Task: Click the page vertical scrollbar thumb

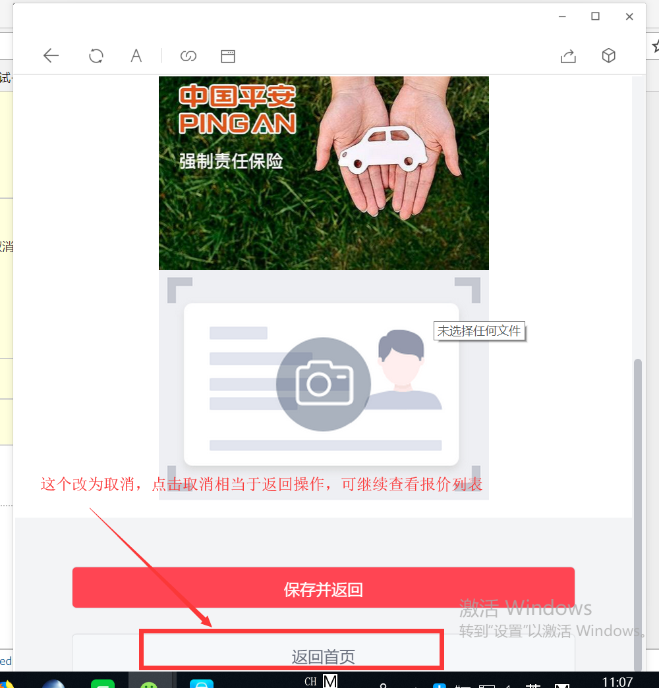Action: tap(638, 515)
